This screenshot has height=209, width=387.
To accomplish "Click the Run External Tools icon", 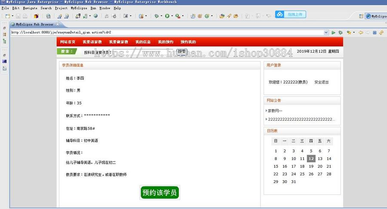I will pos(178,16).
